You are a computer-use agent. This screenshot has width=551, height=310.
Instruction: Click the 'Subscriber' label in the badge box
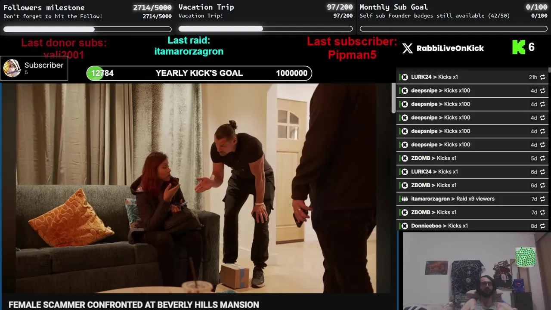click(44, 65)
